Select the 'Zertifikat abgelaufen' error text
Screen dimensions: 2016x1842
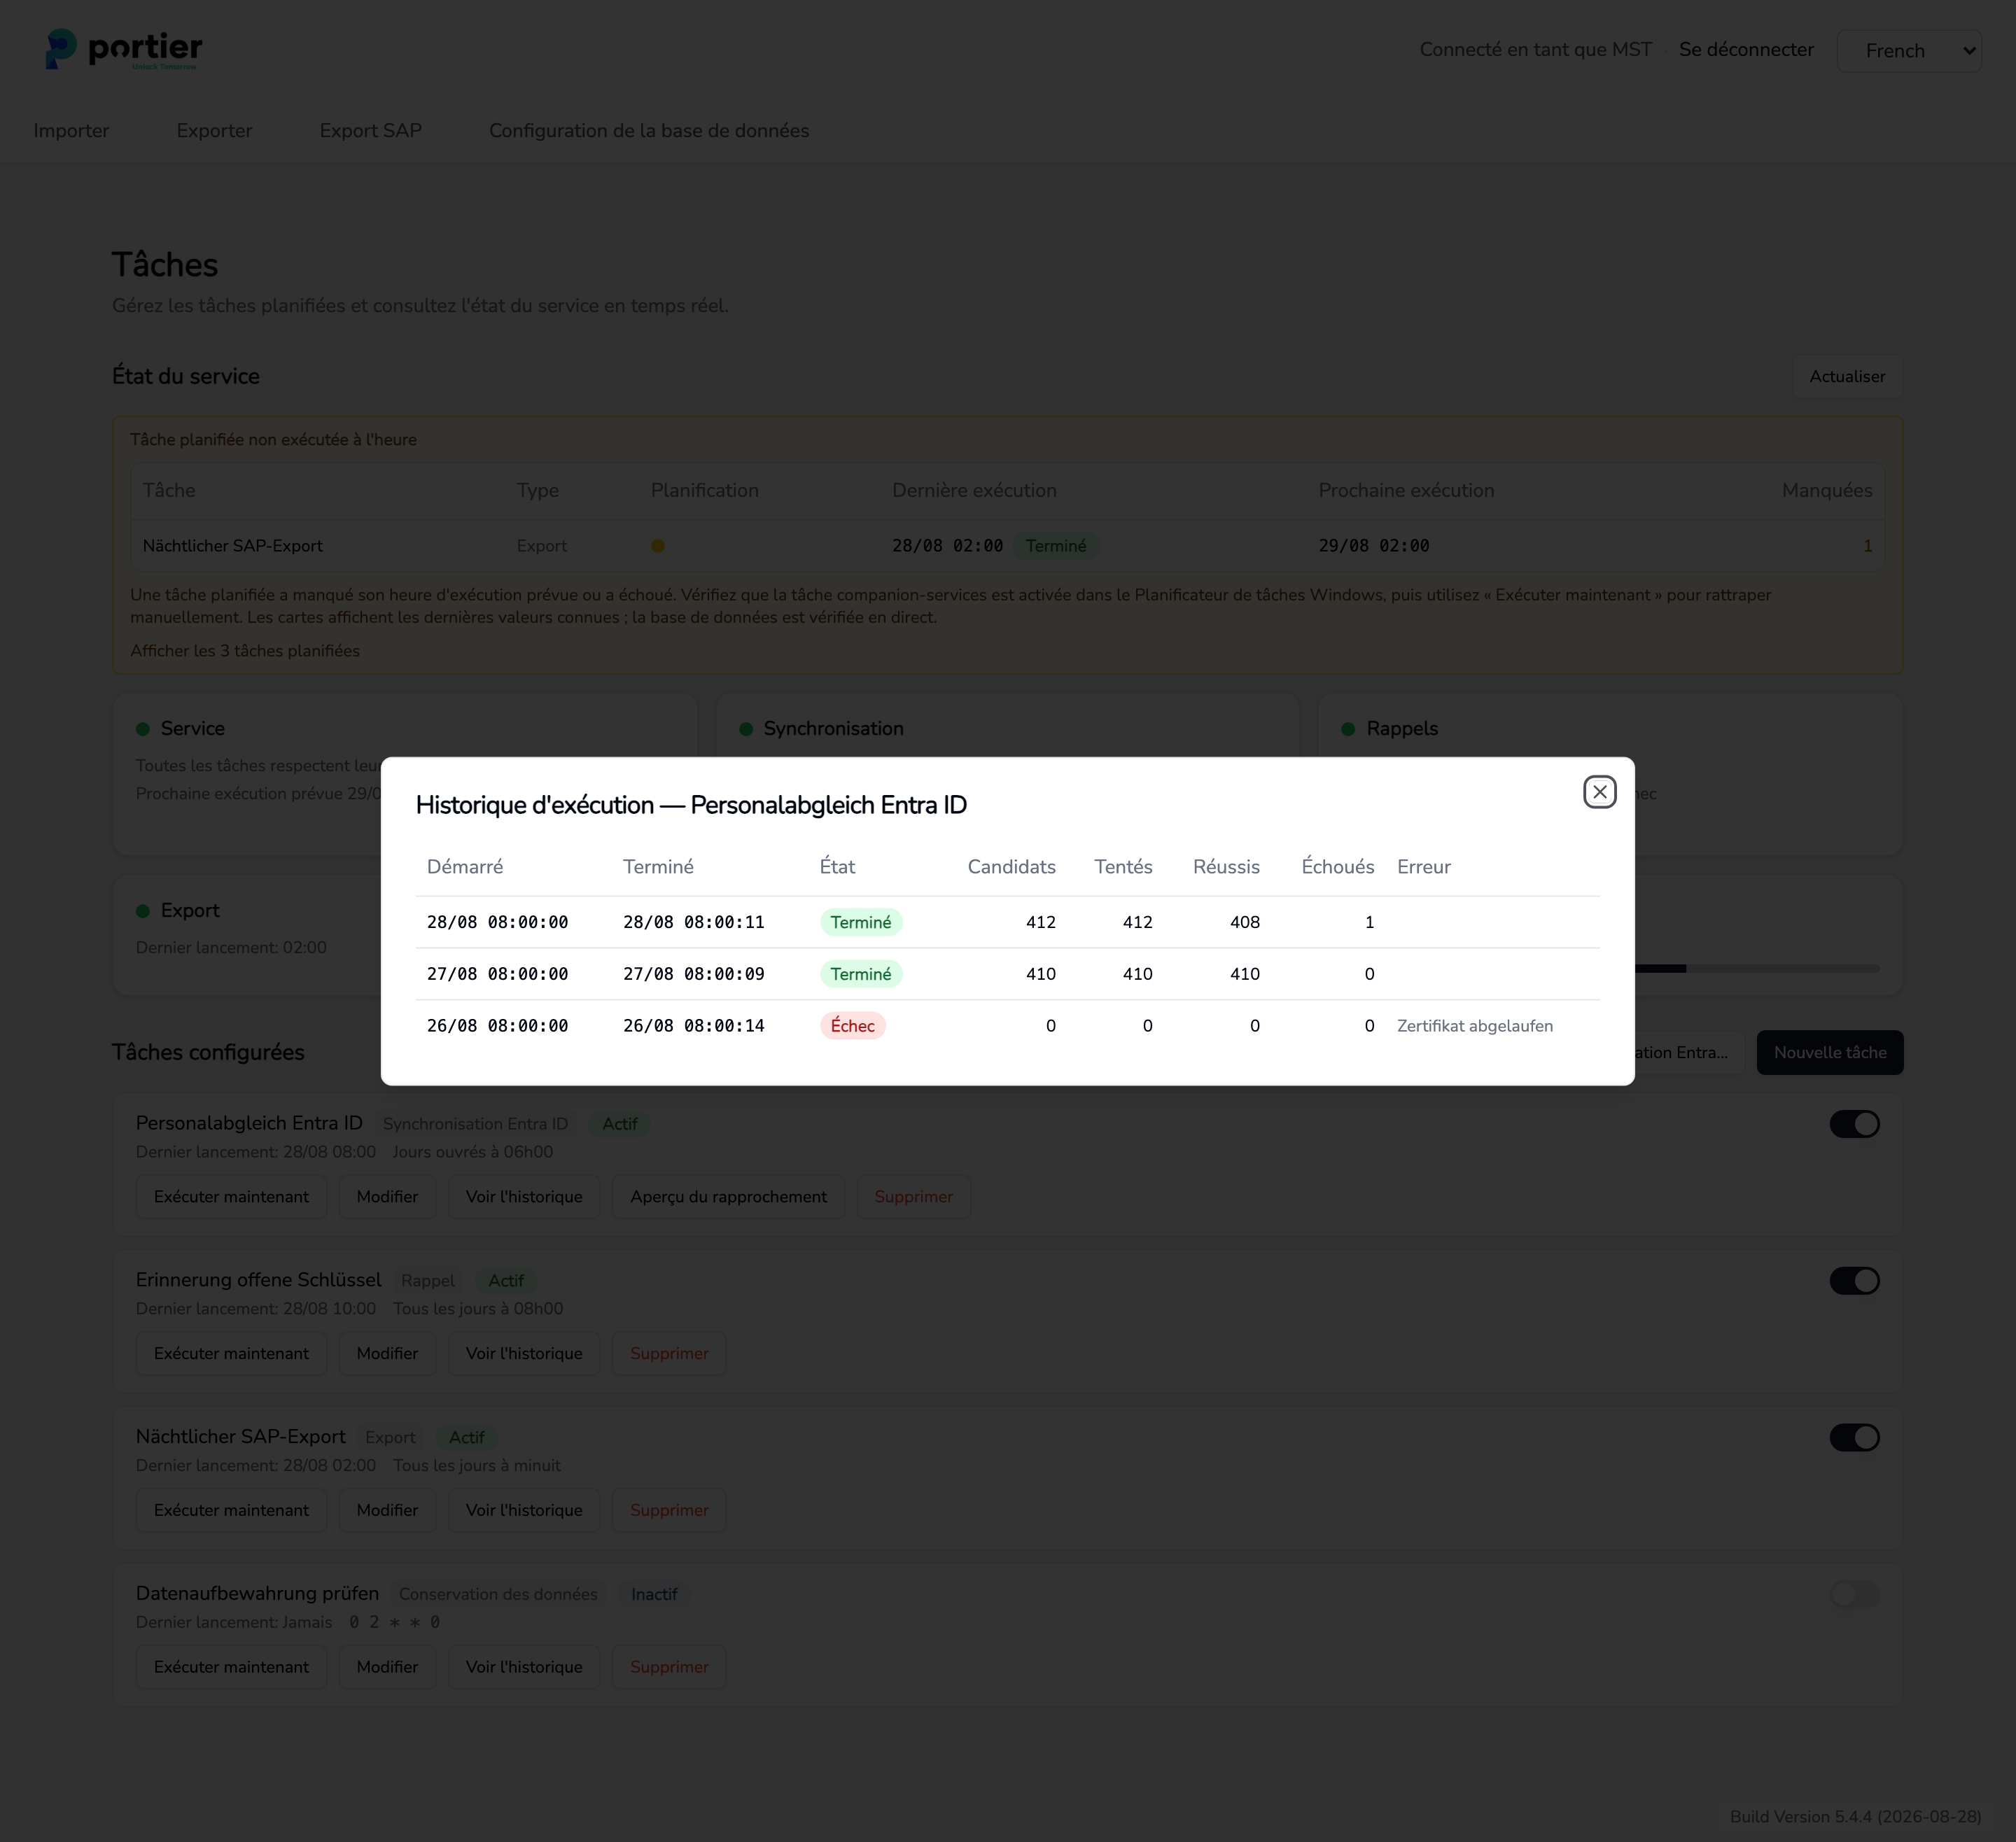(1475, 1027)
